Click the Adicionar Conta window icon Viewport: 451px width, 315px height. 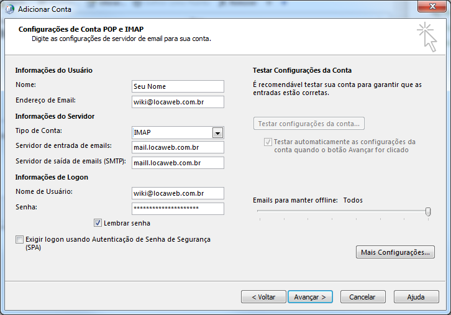[x=9, y=9]
